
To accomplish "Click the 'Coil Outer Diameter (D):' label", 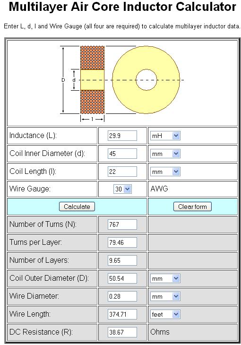I will point(49,278).
